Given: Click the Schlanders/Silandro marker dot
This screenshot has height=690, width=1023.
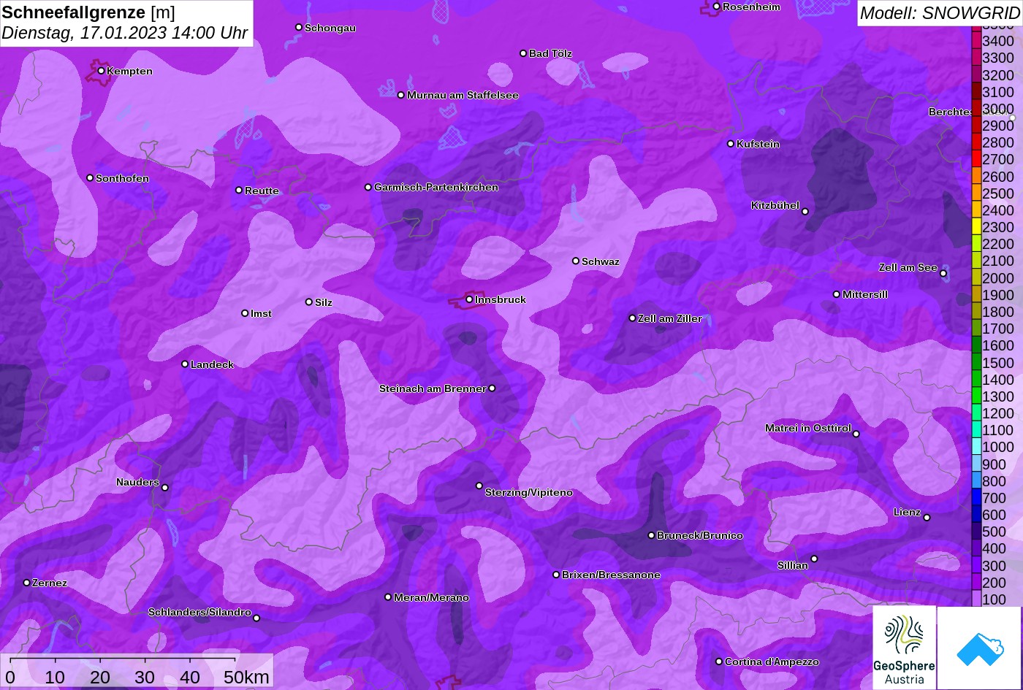Looking at the screenshot, I should (x=256, y=618).
